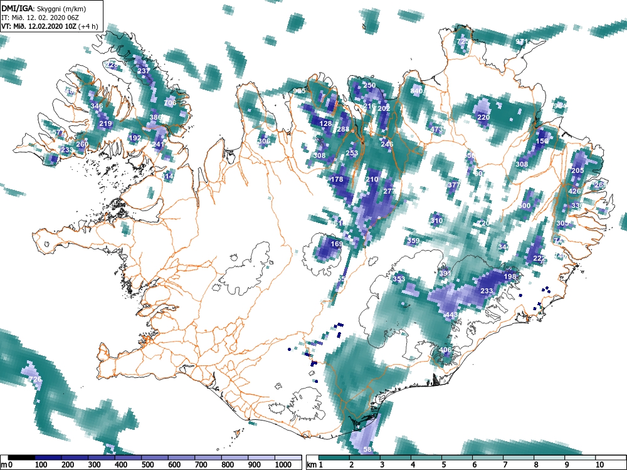Screen dimensions: 627x470
Task: Click visibility value '346' on the map
Action: 97,106
